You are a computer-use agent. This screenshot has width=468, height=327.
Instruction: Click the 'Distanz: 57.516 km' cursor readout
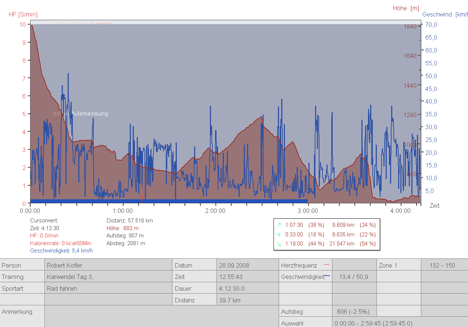point(130,221)
